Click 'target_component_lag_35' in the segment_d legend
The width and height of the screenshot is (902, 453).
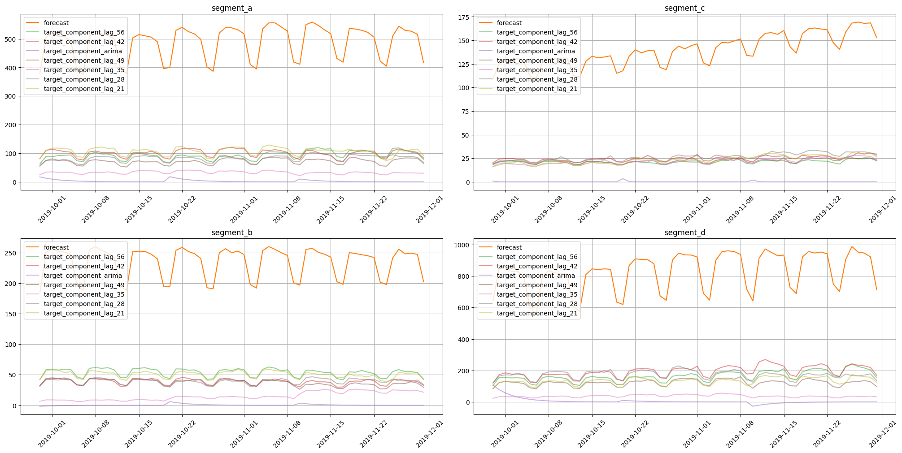pos(537,294)
